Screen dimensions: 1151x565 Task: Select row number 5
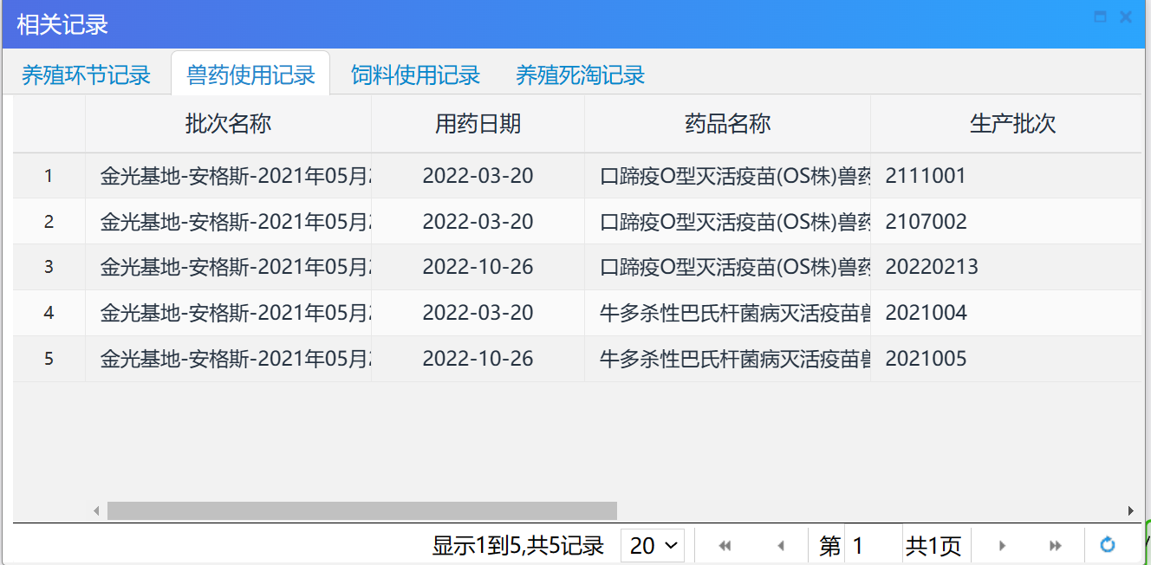pyautogui.click(x=49, y=359)
